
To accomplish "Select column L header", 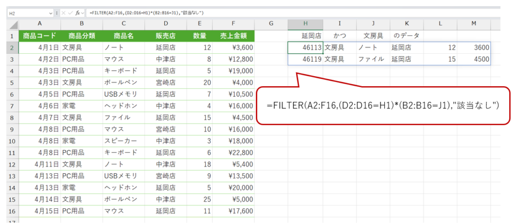I will [440, 24].
